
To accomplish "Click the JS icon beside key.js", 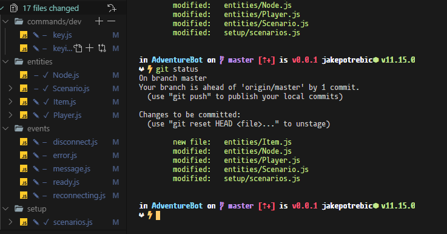I will click(24, 35).
